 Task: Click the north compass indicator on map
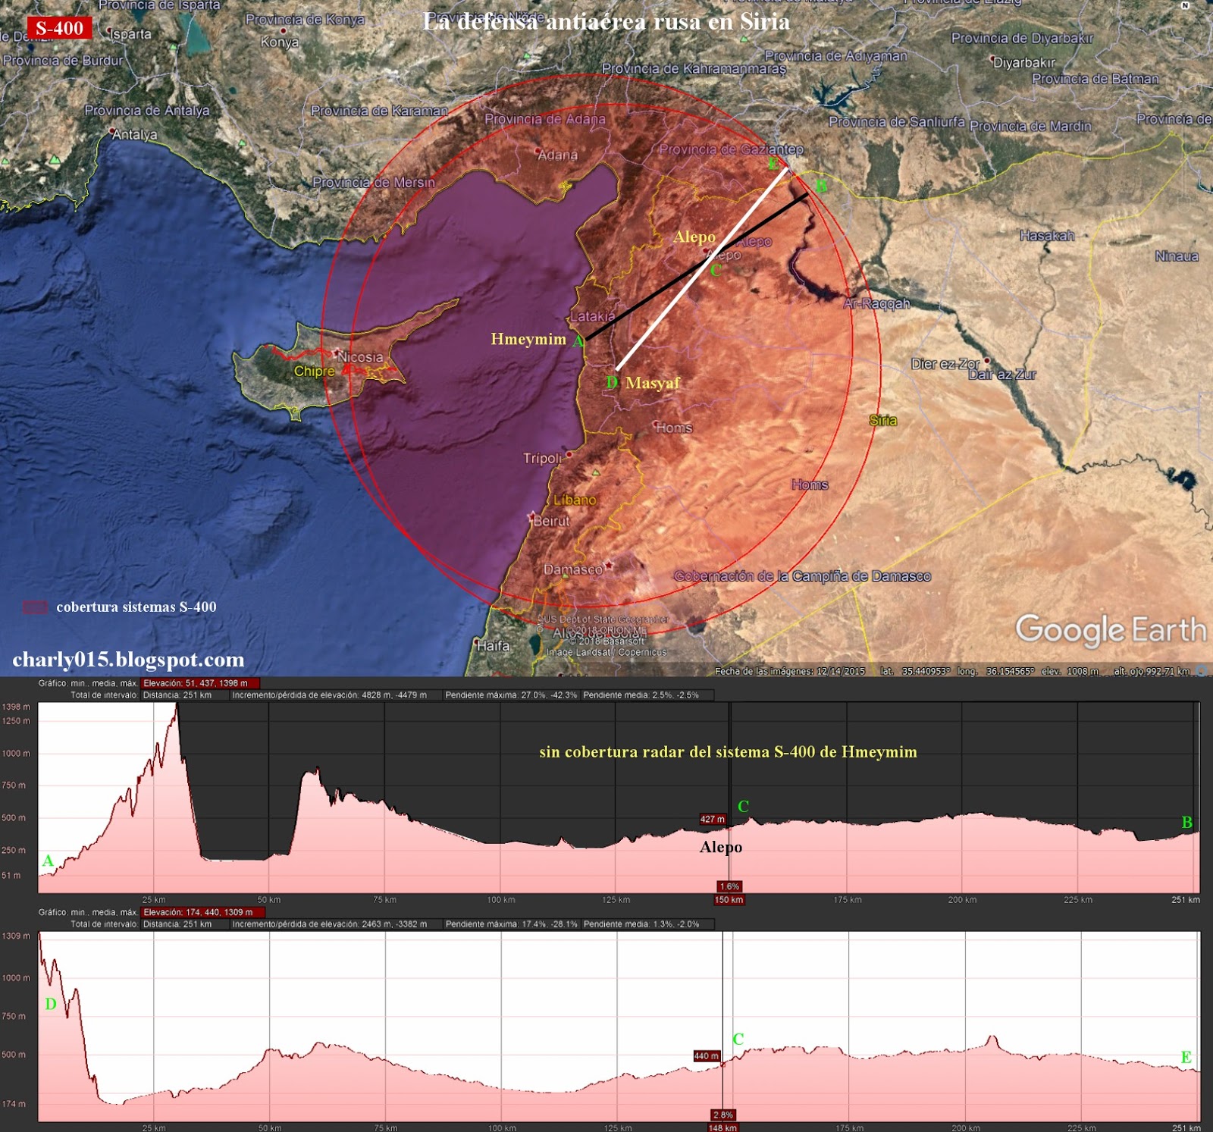[x=1185, y=5]
